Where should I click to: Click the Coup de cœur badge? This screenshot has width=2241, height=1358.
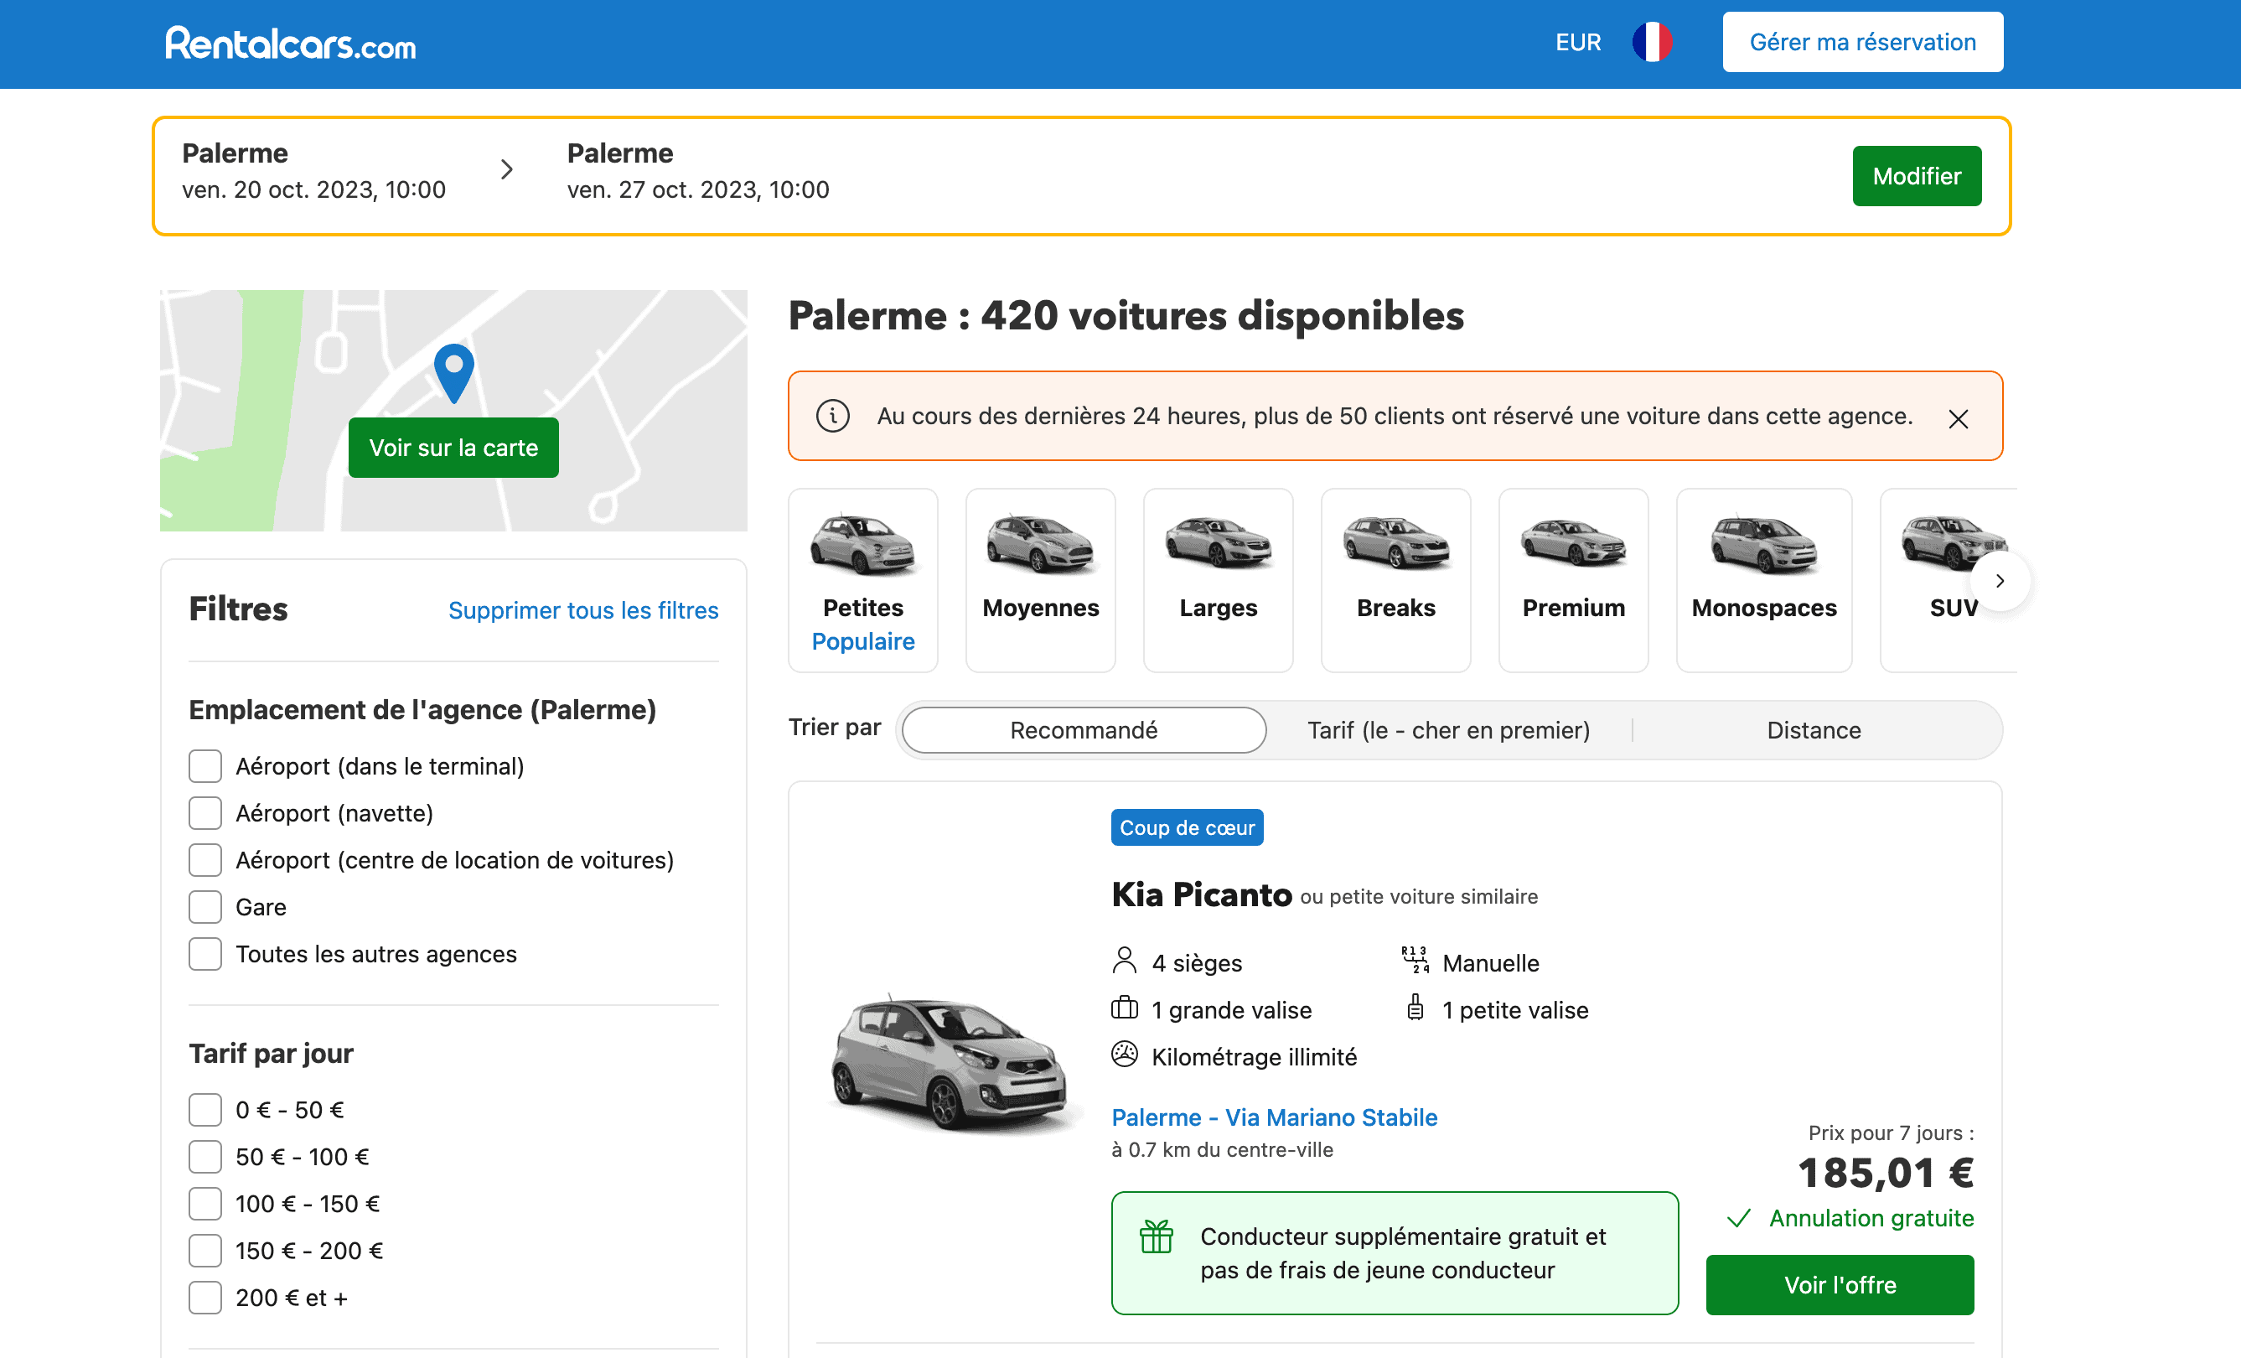click(x=1186, y=827)
